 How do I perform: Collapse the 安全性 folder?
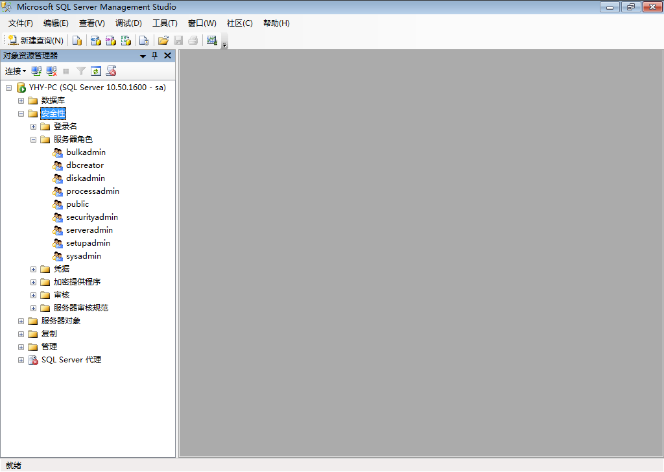pyautogui.click(x=21, y=114)
